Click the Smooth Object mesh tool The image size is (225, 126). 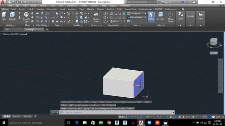click(26, 17)
